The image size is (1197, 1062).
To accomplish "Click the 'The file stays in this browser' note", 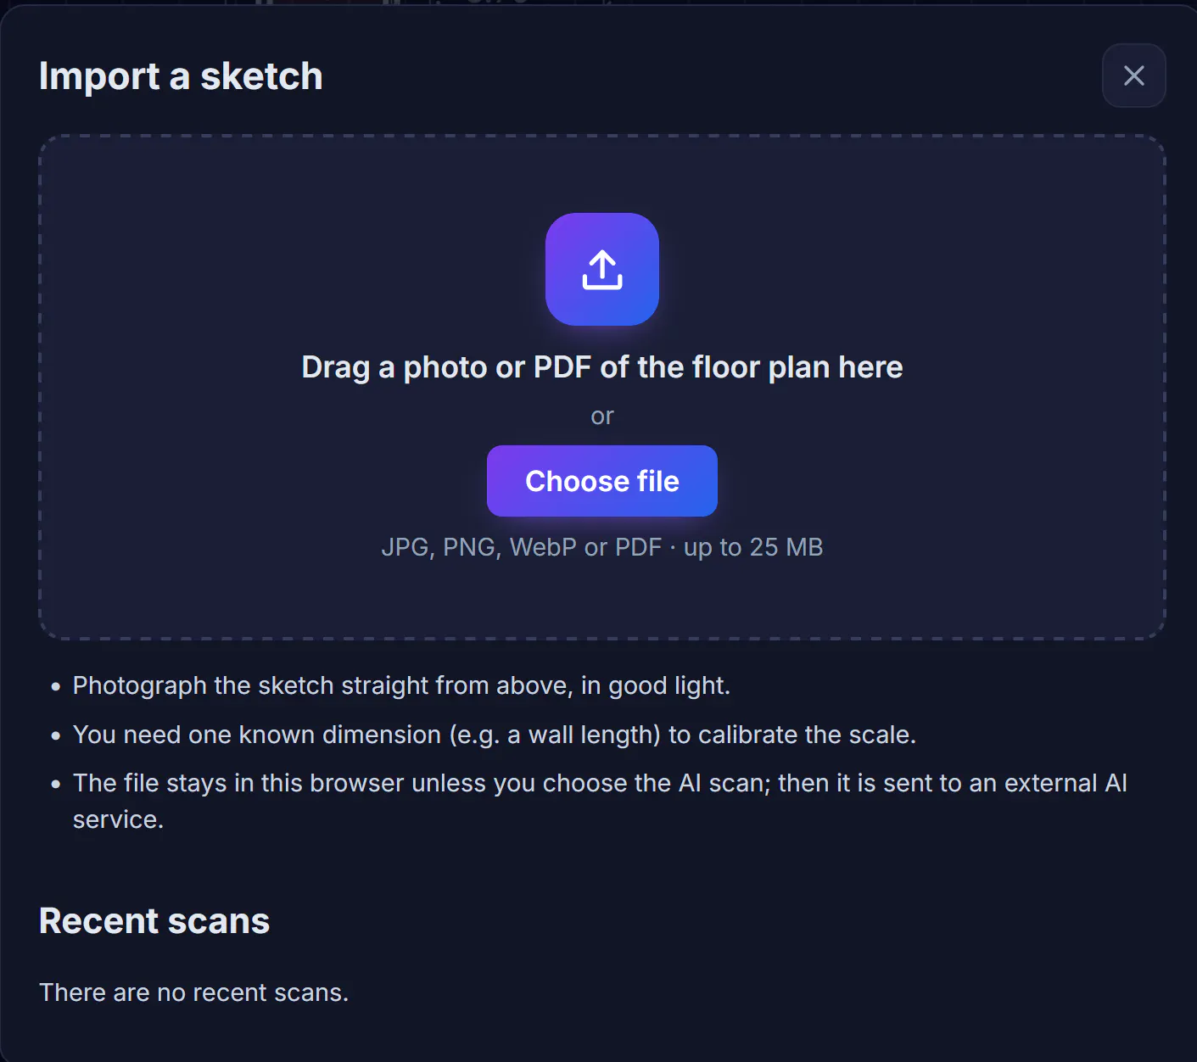I will pos(600,801).
